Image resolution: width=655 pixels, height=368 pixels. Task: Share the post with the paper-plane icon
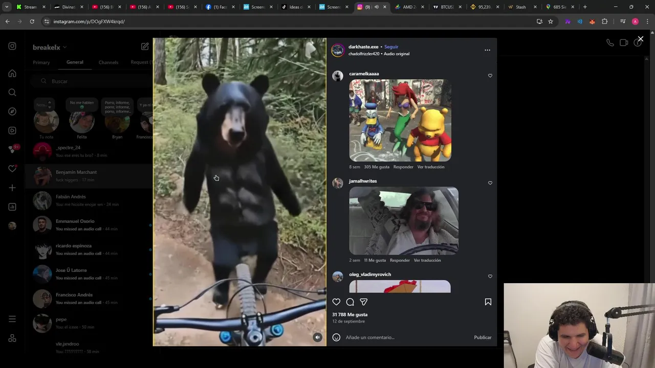click(x=364, y=302)
